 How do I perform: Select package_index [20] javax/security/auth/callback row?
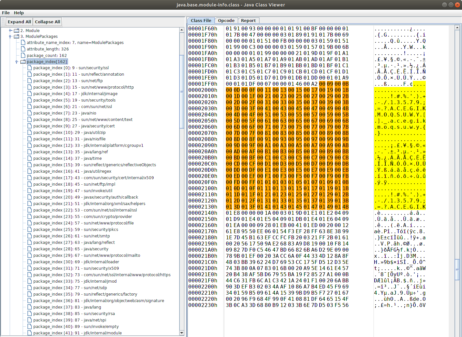click(x=86, y=197)
